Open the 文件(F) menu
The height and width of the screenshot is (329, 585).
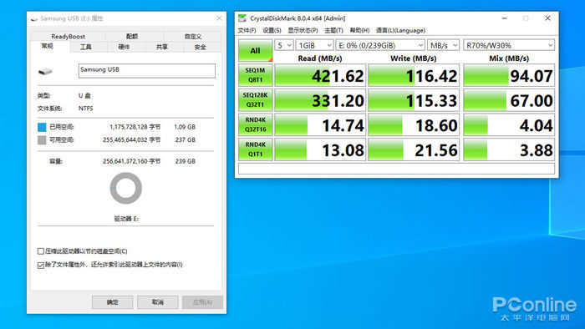(247, 31)
